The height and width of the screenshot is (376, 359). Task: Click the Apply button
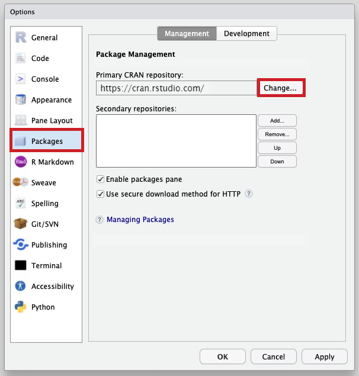click(324, 356)
